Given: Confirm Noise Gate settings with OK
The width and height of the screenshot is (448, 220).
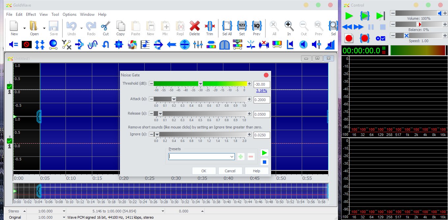Looking at the screenshot, I should tap(204, 171).
